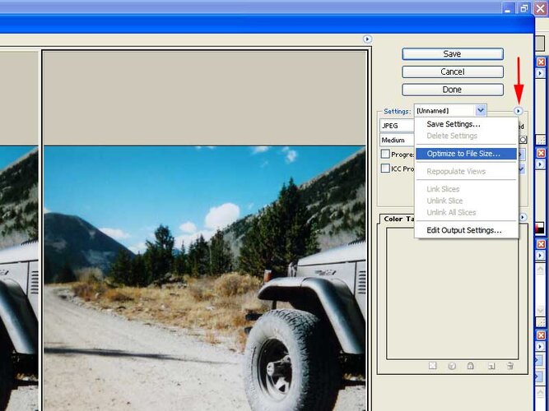Screen dimensions: 549x411
Task: Click the Save button
Action: [453, 54]
